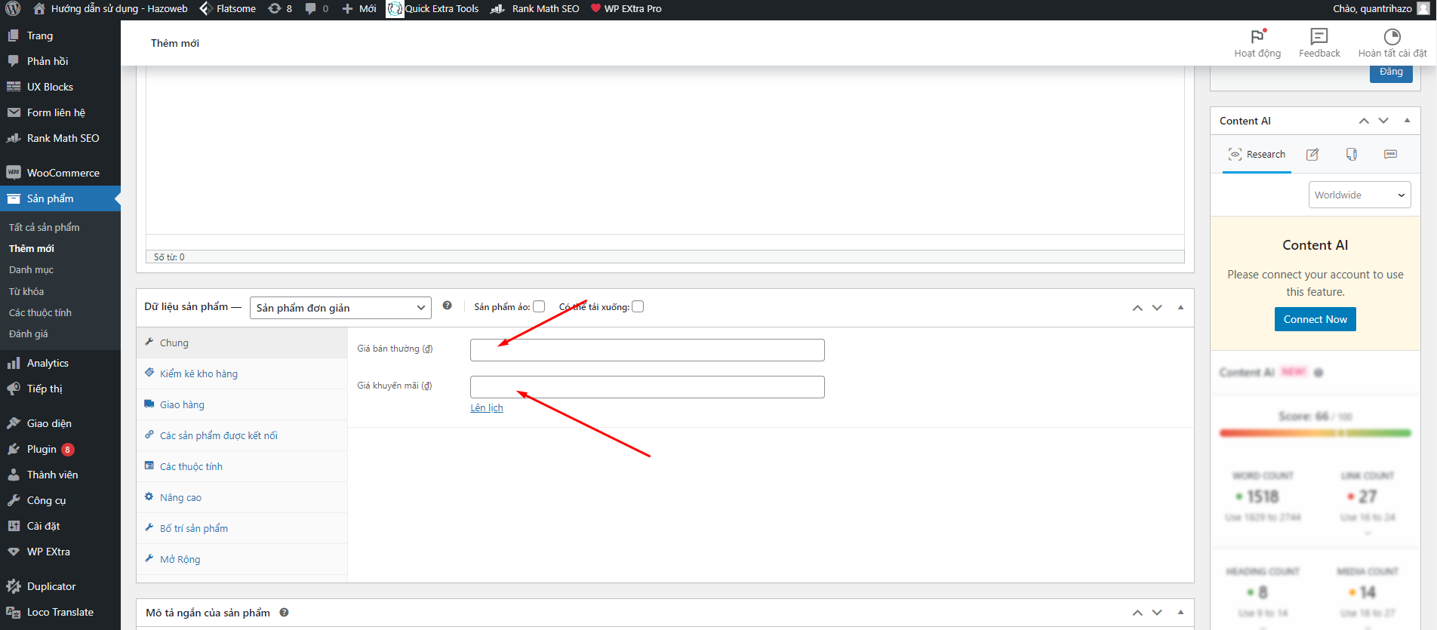Click the WordPress logo in admin bar
1437x630 pixels.
click(x=13, y=9)
